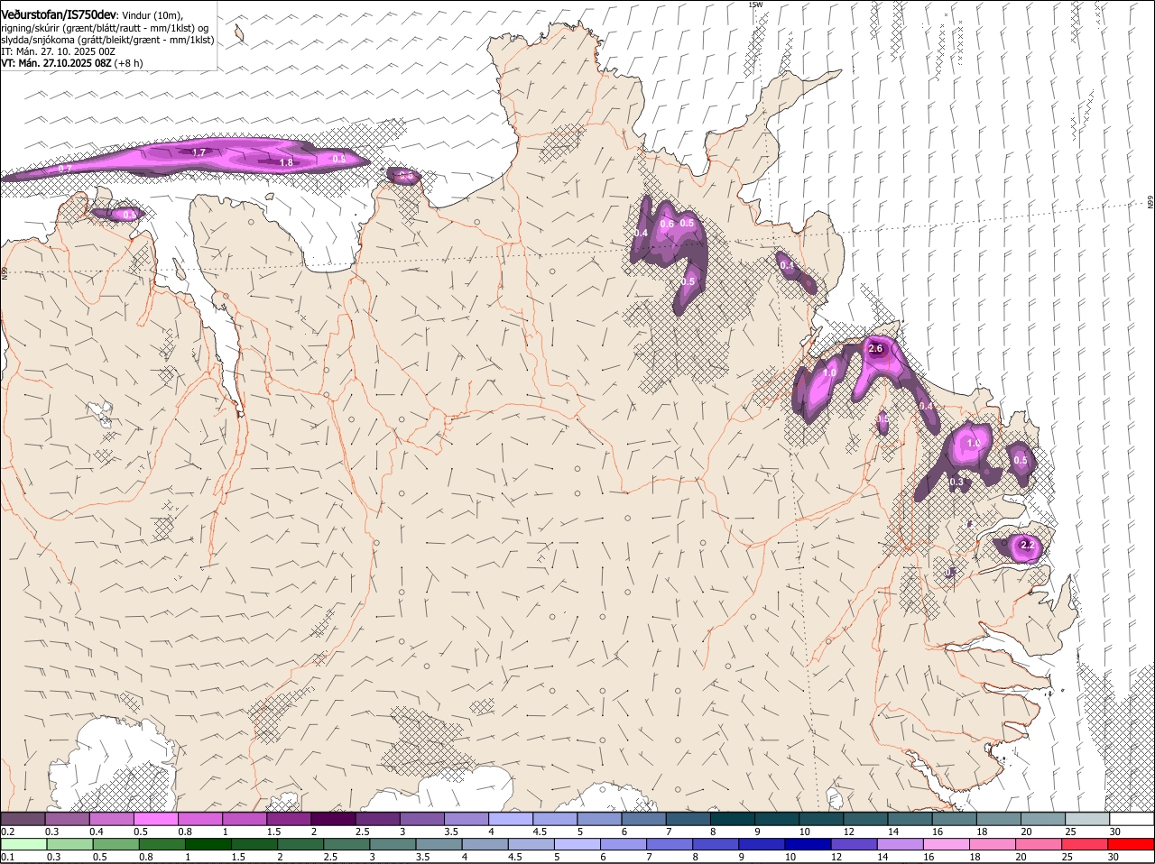Viewport: 1155px width, 864px height.
Task: Click the bright magenta 0.5 swatch in upper legend
Action: 155,819
